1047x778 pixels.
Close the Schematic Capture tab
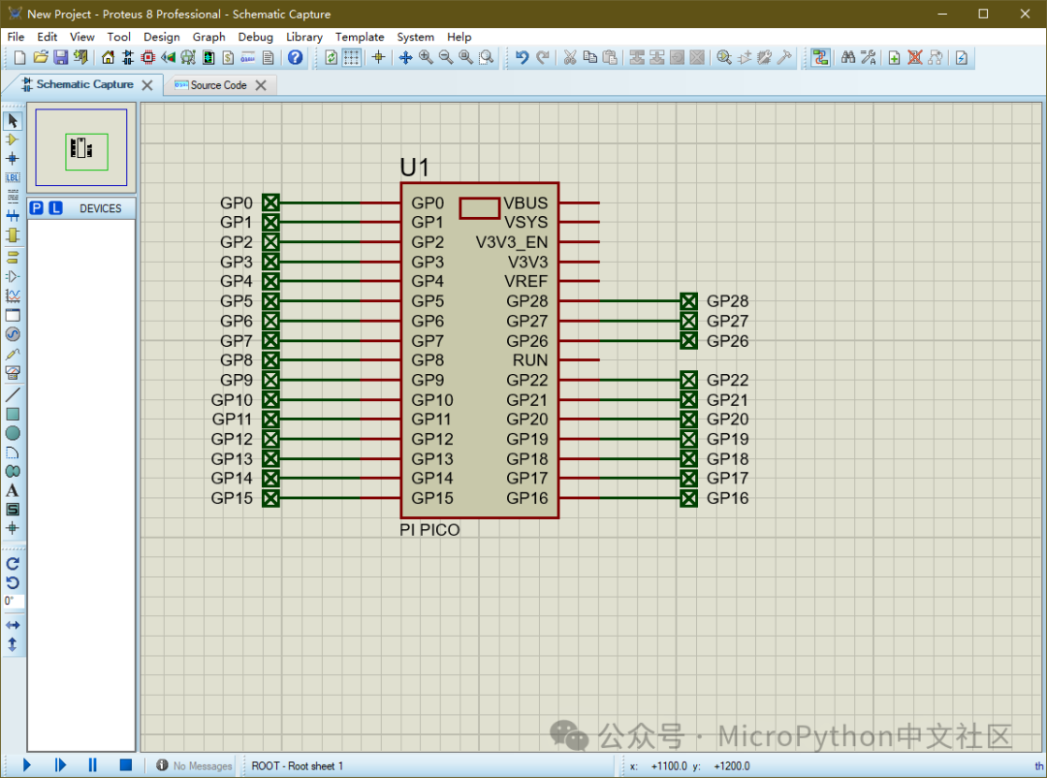[x=147, y=84]
